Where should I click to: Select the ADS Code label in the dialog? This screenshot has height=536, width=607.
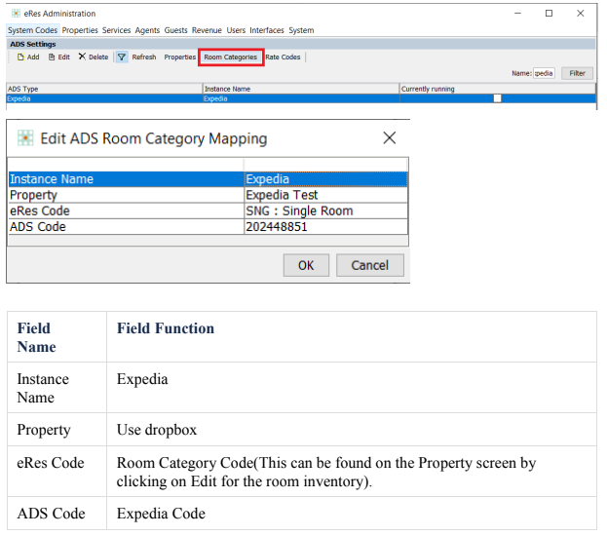tap(127, 226)
